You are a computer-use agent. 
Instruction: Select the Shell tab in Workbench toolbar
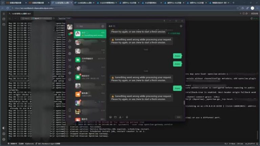click(26, 18)
